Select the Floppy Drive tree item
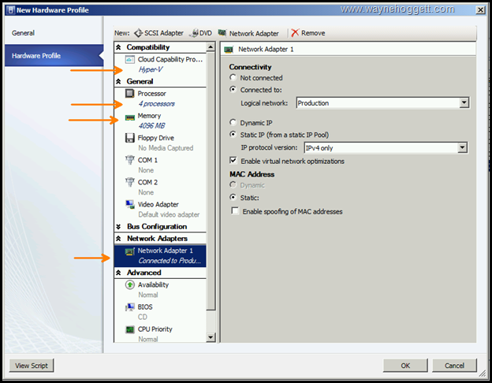The image size is (492, 383). (155, 138)
